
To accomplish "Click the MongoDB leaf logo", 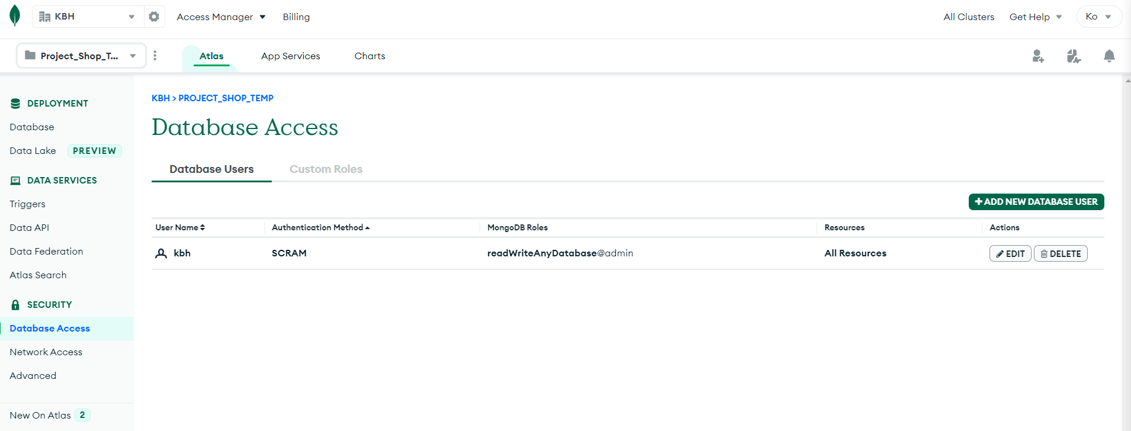I will pos(15,16).
